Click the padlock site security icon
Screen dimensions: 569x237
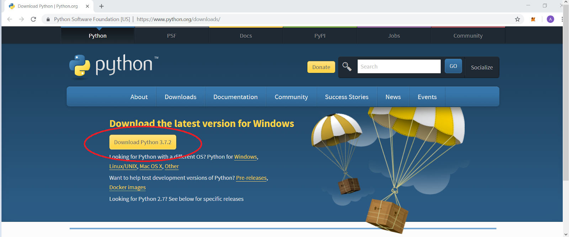(48, 19)
